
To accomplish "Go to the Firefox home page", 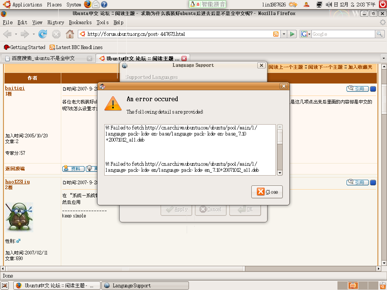I will [x=70, y=34].
